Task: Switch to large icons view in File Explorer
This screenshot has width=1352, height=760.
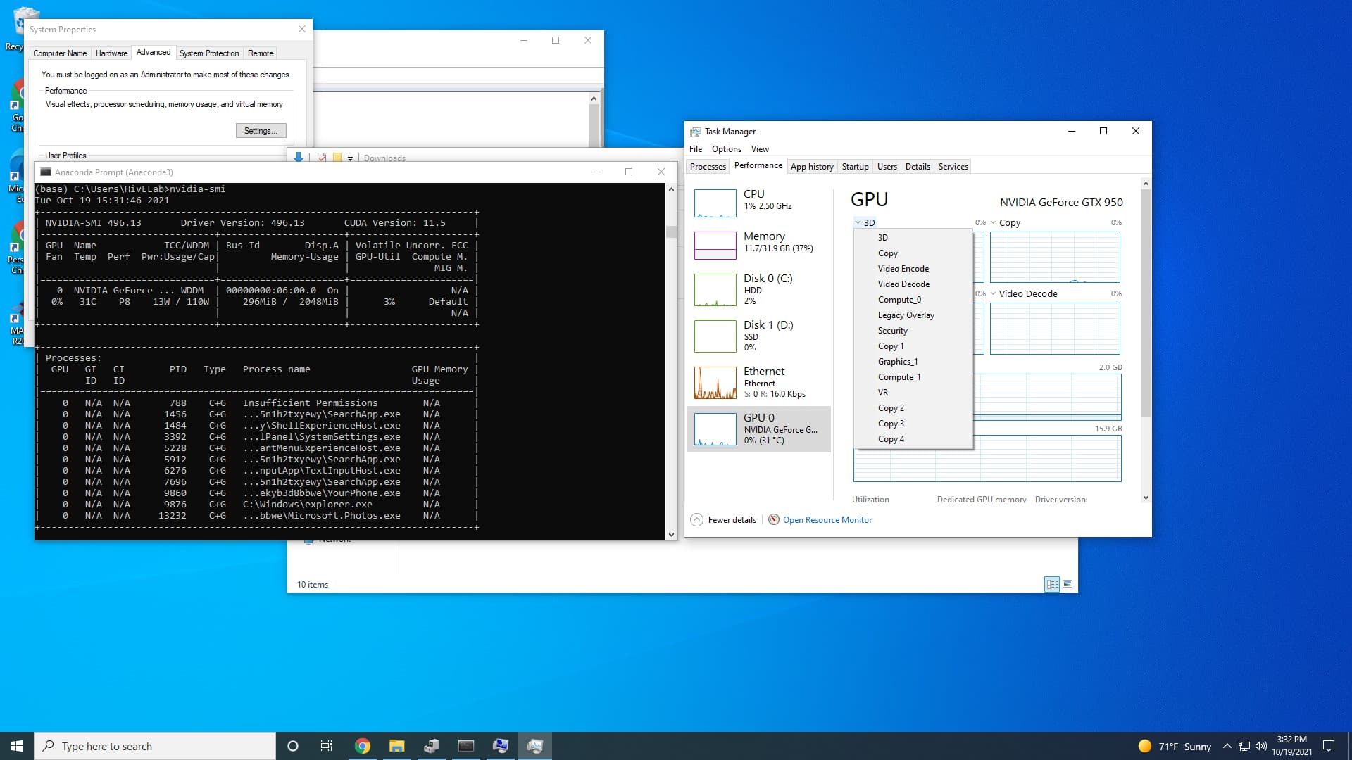Action: tap(1069, 584)
